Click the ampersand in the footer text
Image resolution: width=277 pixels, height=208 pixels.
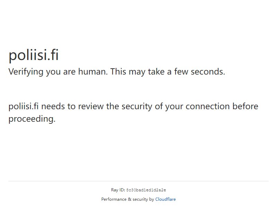click(129, 199)
